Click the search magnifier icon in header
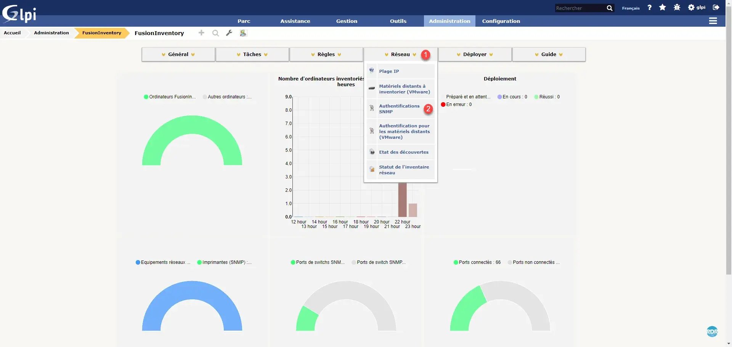 click(x=609, y=8)
